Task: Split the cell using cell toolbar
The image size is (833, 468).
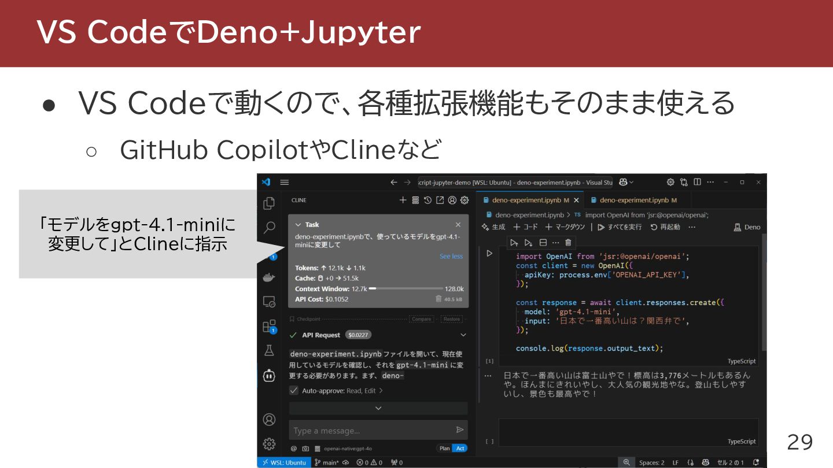Action: click(x=543, y=243)
